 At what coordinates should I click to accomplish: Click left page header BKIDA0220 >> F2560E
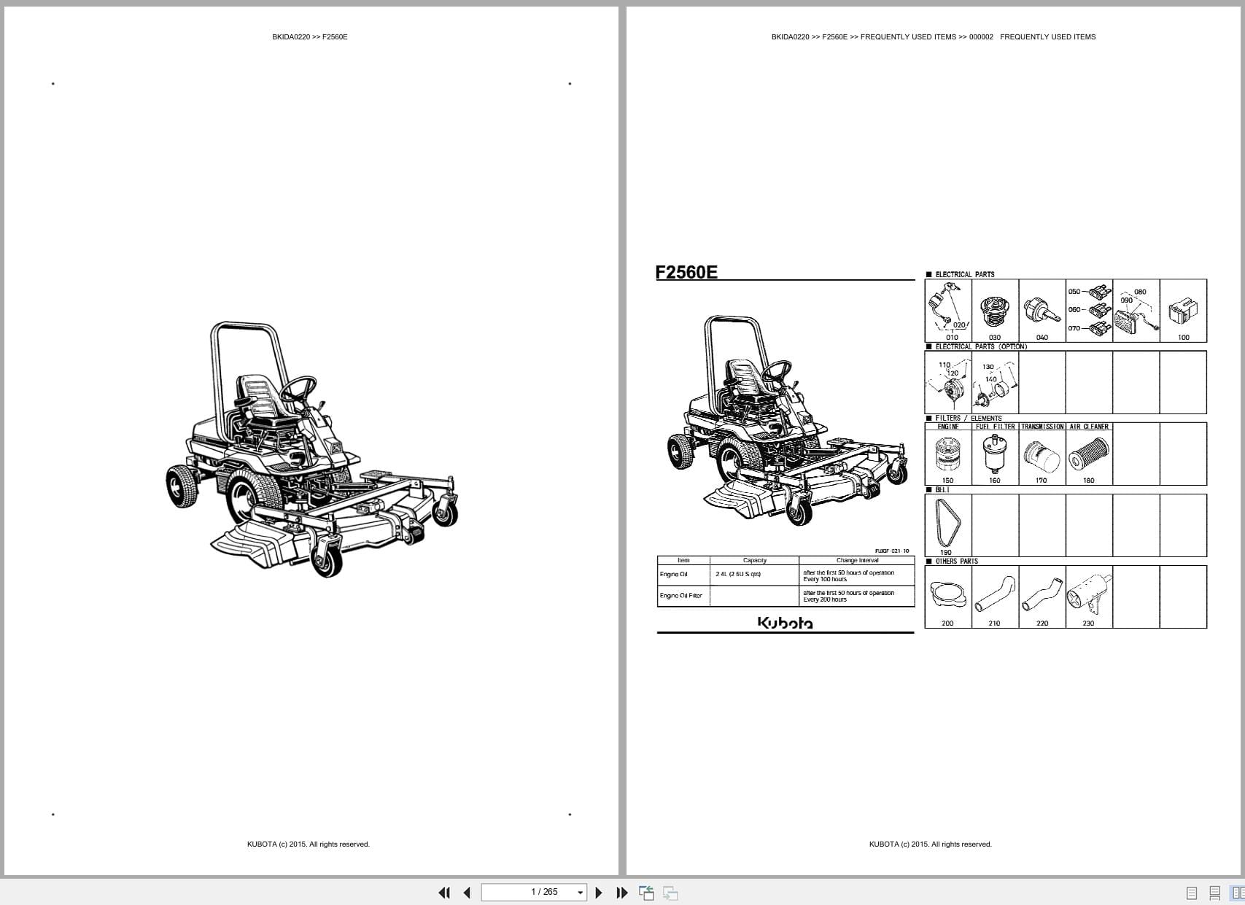click(310, 37)
